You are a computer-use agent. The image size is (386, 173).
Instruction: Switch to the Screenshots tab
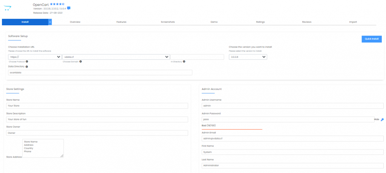[x=168, y=22]
